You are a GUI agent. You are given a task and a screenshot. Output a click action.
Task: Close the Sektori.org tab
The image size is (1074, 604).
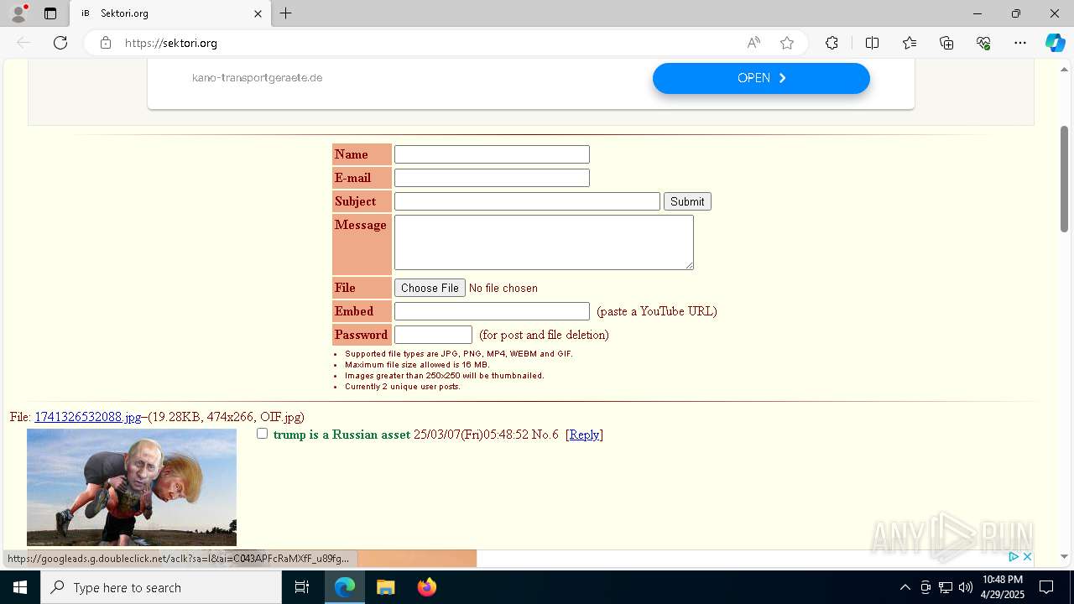pos(258,13)
